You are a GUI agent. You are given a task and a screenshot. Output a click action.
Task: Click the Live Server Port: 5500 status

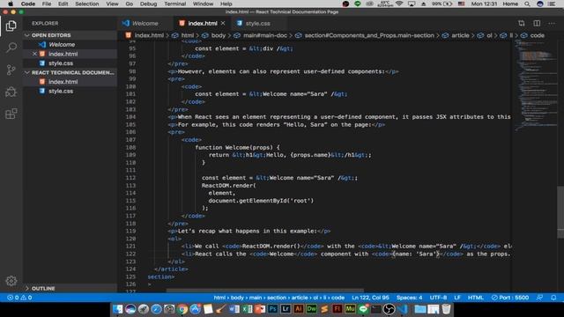(510, 298)
